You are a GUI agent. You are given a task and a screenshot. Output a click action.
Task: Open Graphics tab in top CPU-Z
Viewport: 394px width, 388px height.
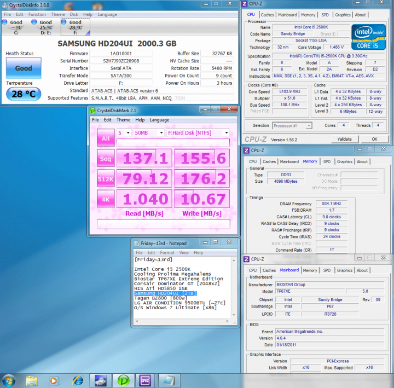tap(343, 15)
